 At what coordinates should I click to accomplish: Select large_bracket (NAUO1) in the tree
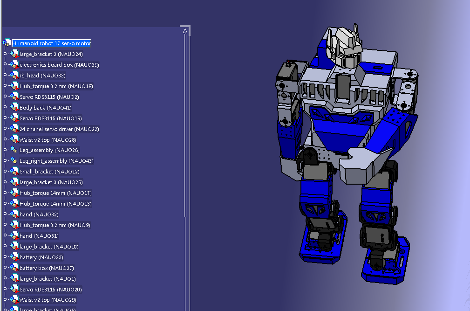tap(48, 279)
